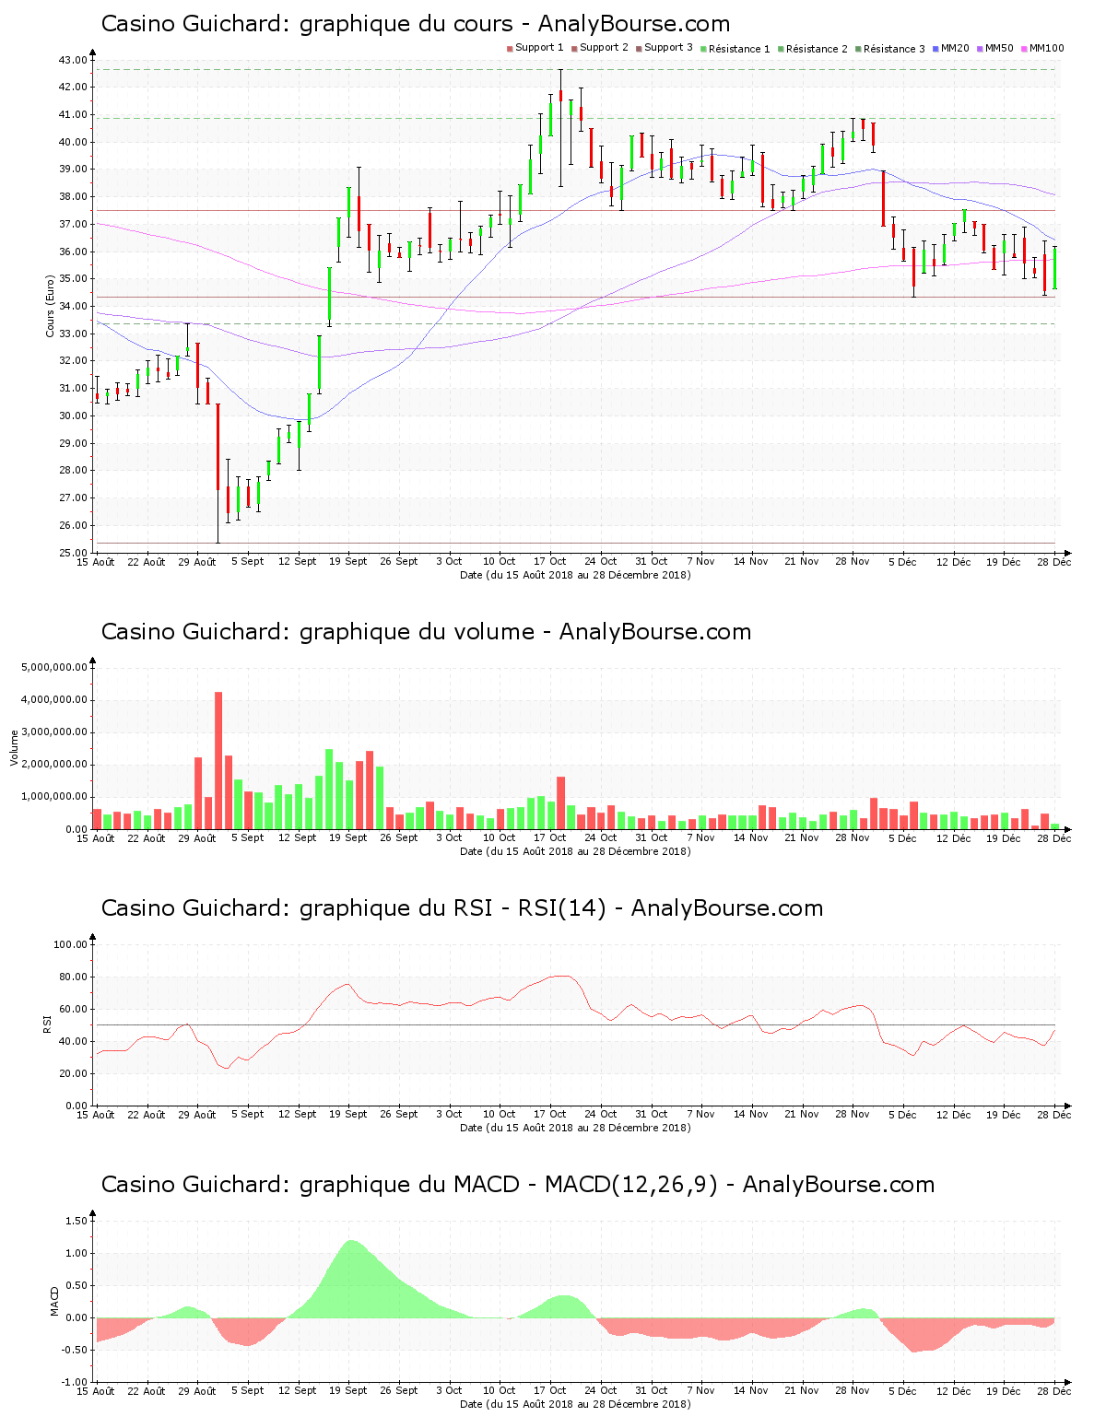Select the MM100 legend label
1106x1428 pixels.
tap(1046, 48)
